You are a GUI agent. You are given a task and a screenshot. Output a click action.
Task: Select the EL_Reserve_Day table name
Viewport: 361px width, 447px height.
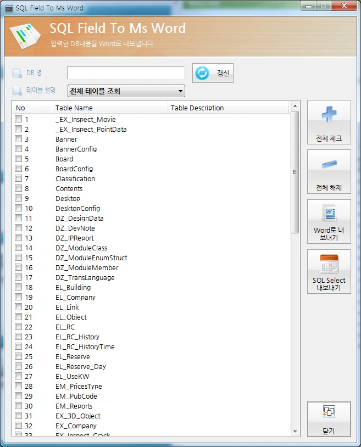pos(81,367)
